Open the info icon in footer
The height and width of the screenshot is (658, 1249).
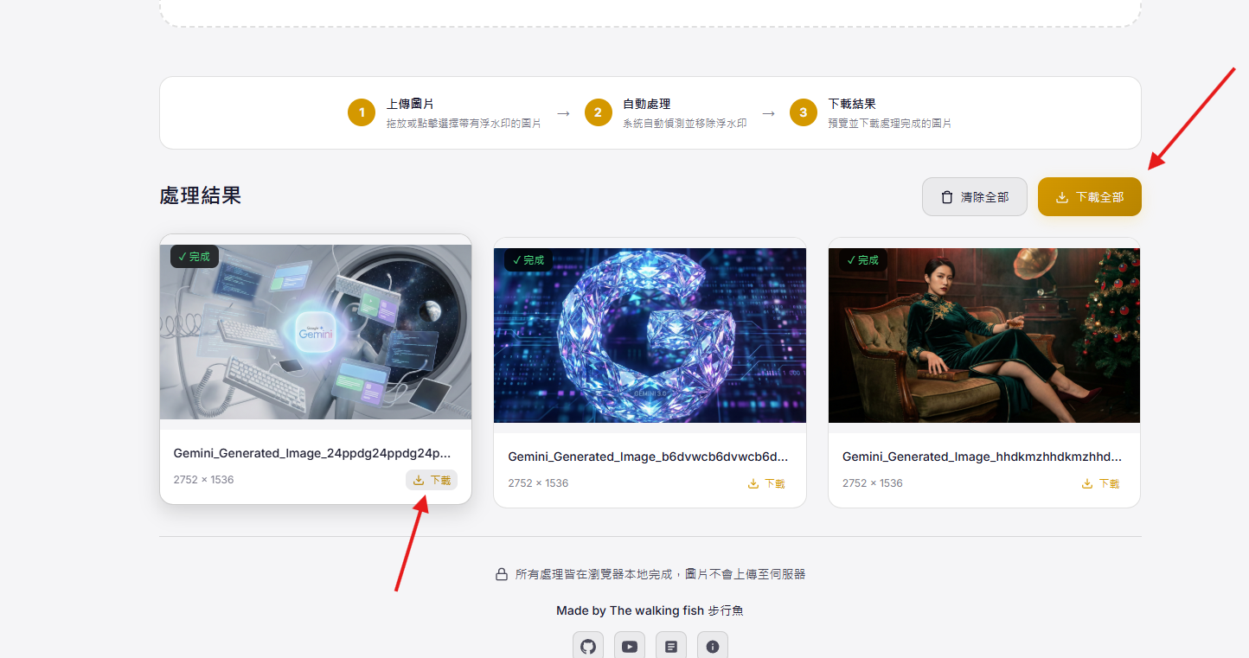pyautogui.click(x=713, y=646)
